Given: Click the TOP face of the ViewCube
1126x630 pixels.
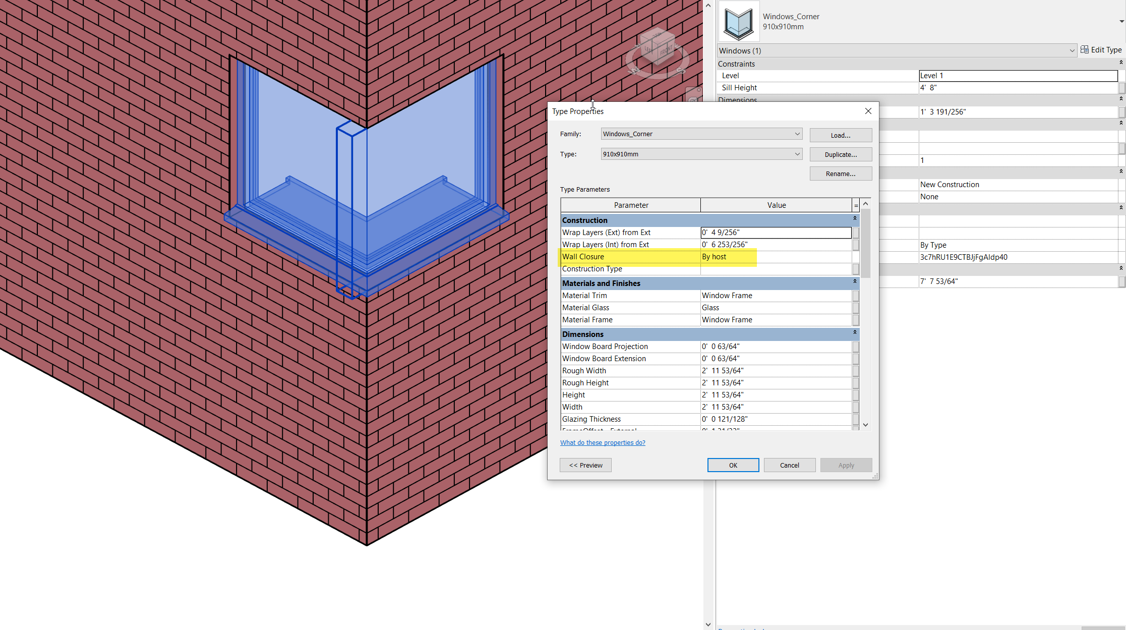Looking at the screenshot, I should click(x=657, y=35).
